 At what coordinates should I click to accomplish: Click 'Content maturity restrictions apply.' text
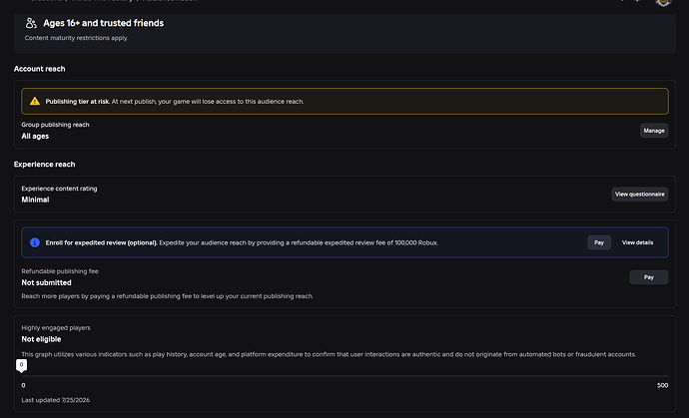click(76, 38)
